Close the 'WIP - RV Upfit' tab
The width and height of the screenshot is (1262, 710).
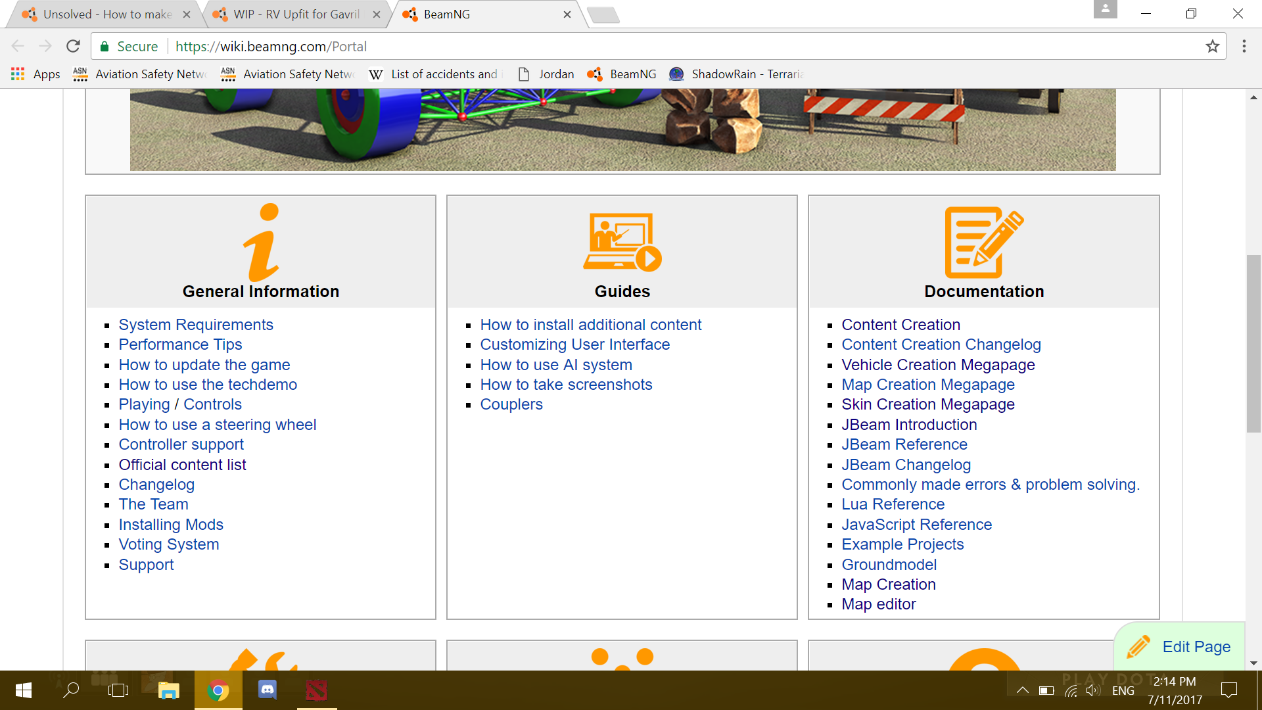(377, 14)
